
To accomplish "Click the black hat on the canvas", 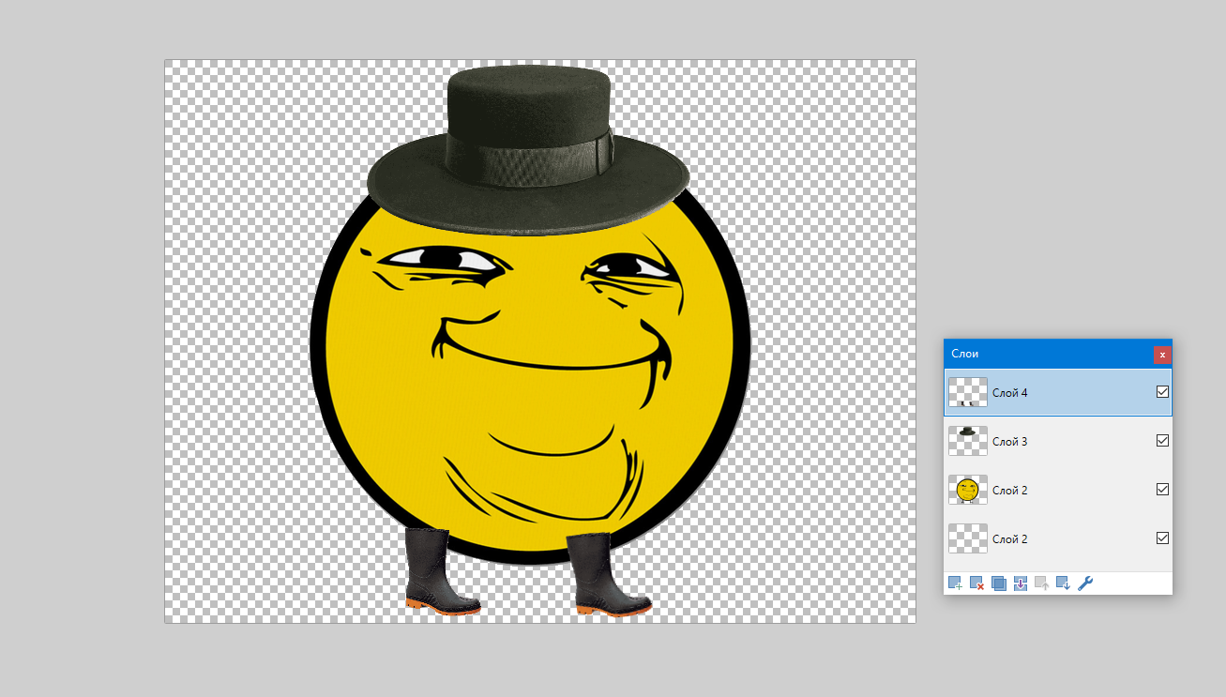I will click(x=528, y=150).
